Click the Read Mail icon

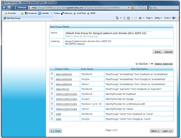[x=135, y=18]
